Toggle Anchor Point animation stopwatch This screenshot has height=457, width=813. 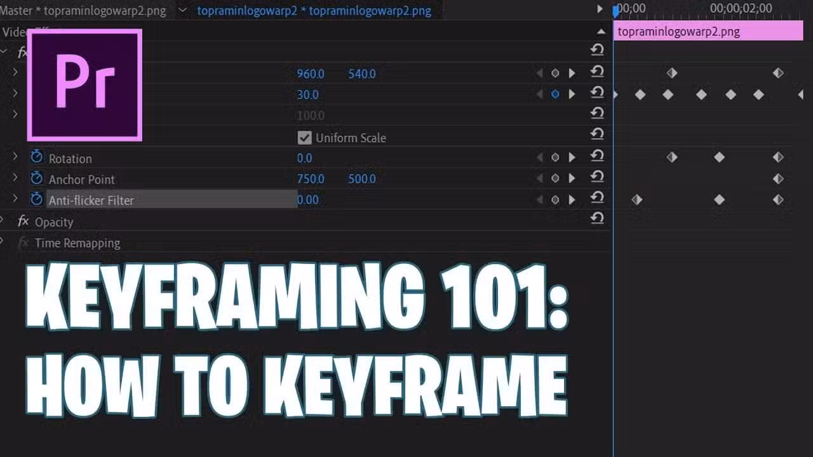click(36, 178)
